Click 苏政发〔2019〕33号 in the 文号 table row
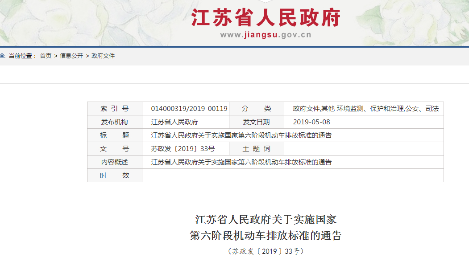The height and width of the screenshot is (266, 469). coord(183,149)
